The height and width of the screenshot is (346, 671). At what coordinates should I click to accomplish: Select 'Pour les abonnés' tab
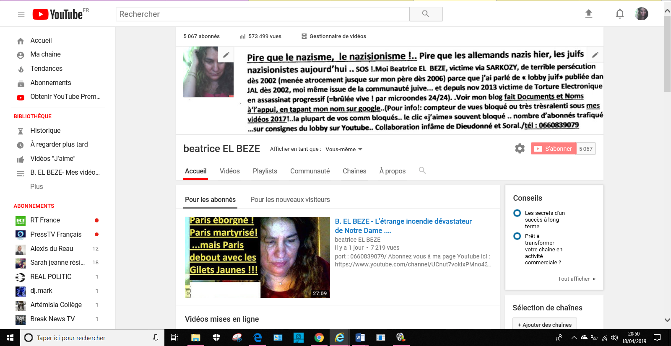tap(211, 200)
